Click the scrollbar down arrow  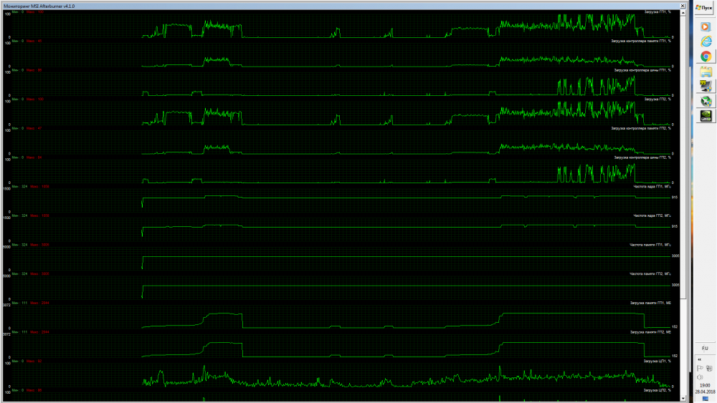(683, 399)
